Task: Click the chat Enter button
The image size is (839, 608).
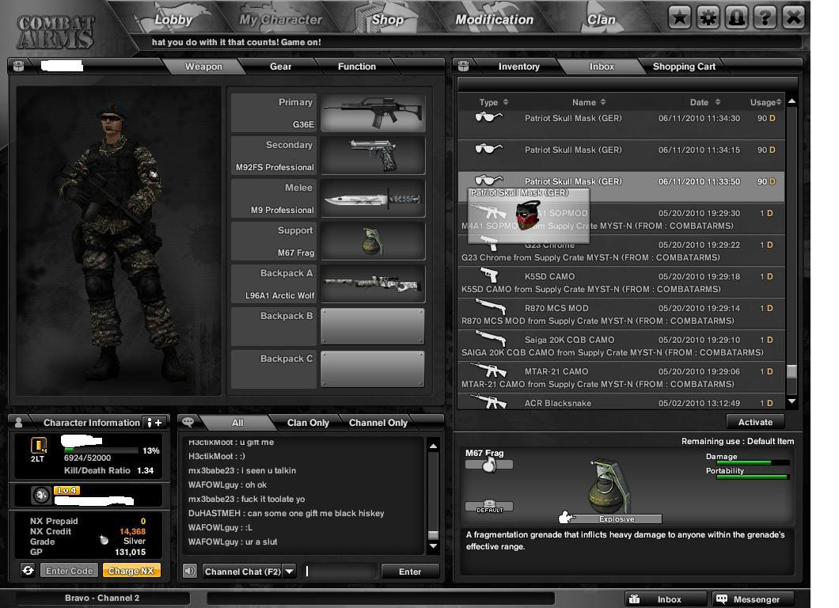Action: coord(410,572)
